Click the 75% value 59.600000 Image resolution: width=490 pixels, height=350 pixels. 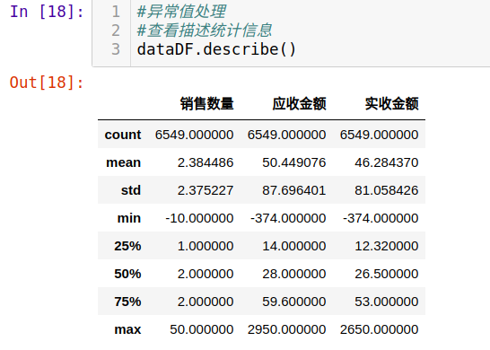(294, 302)
